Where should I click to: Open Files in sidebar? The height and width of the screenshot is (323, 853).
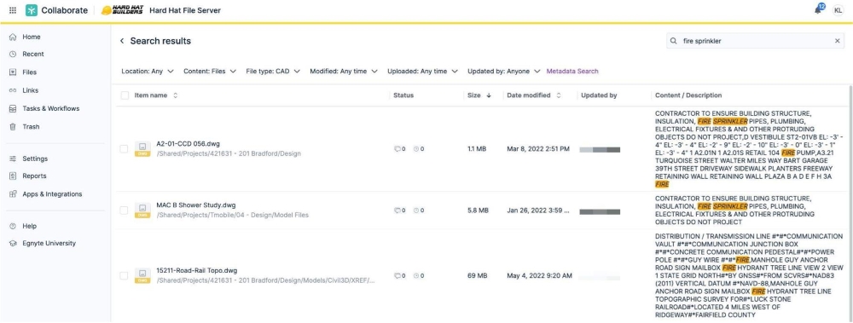coord(29,72)
